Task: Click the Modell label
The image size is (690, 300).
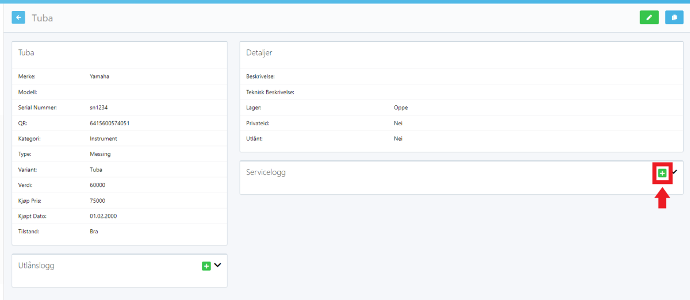Action: (28, 92)
